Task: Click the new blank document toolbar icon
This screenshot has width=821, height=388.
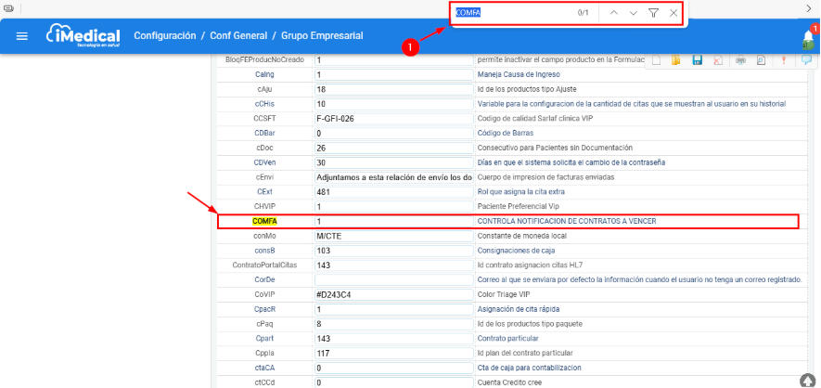Action: 656,60
